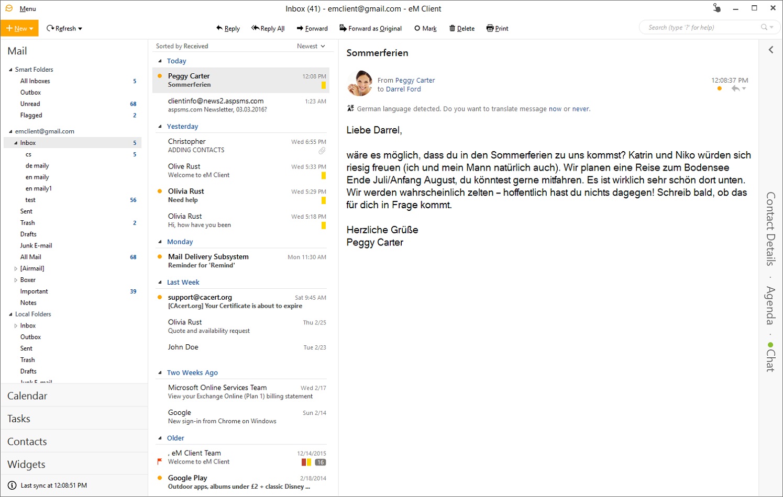The image size is (783, 497).
Task: Click the Print icon in the toolbar
Action: pos(489,28)
